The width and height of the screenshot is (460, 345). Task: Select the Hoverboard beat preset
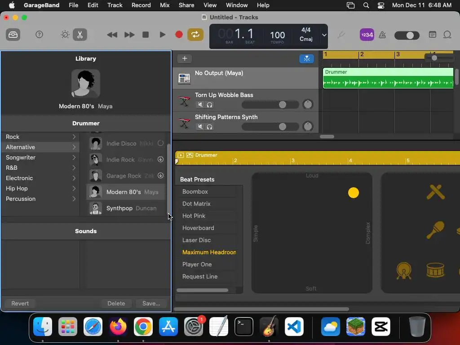(x=198, y=228)
